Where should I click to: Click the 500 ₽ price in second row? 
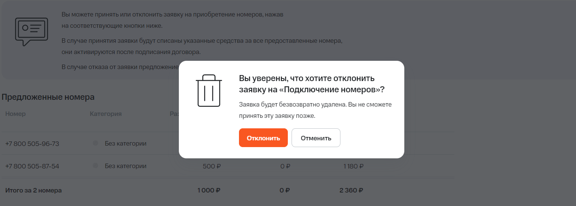tap(212, 166)
